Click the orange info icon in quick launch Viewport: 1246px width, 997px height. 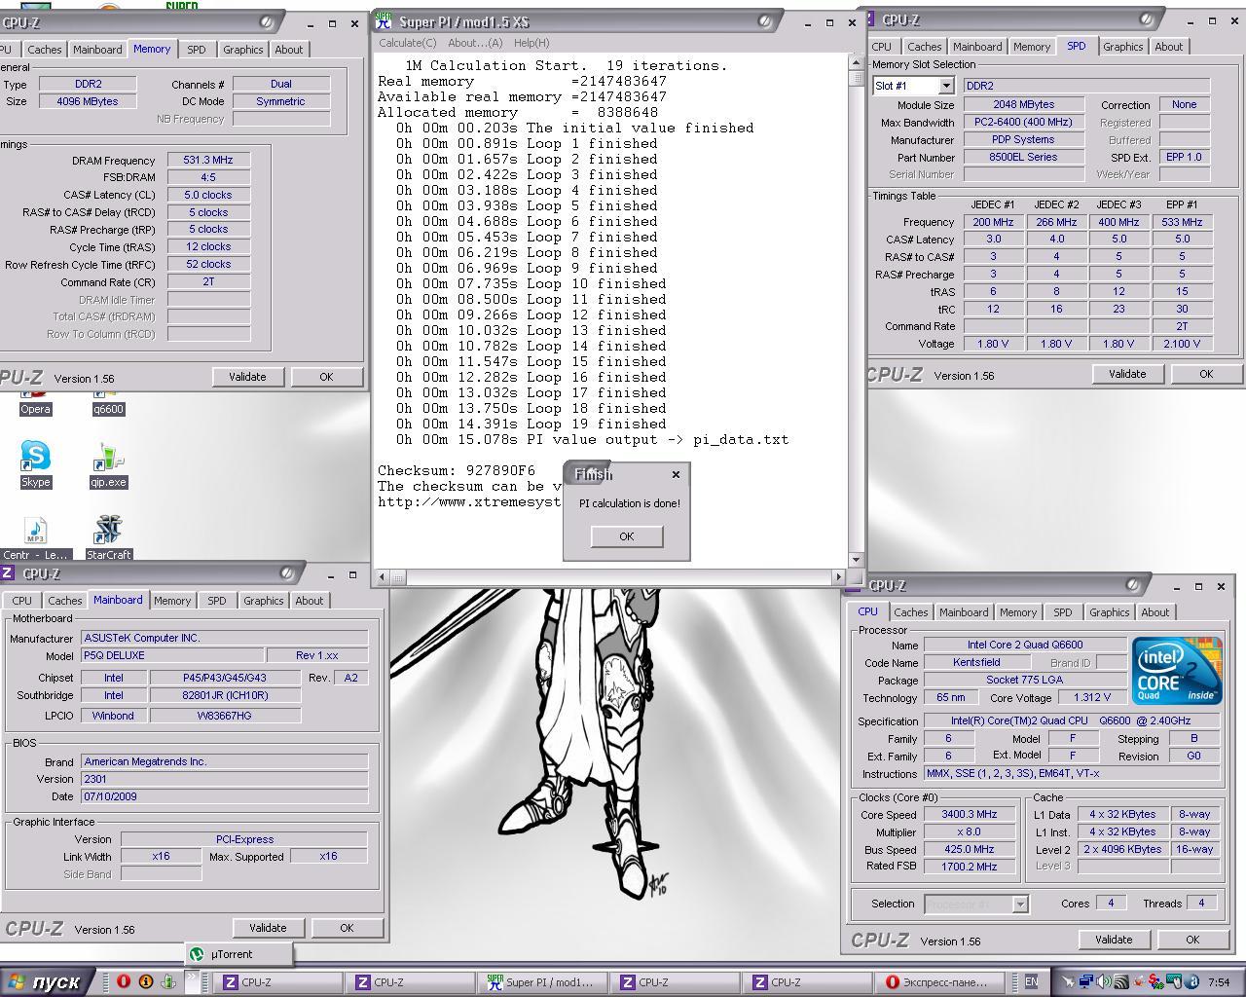[146, 981]
